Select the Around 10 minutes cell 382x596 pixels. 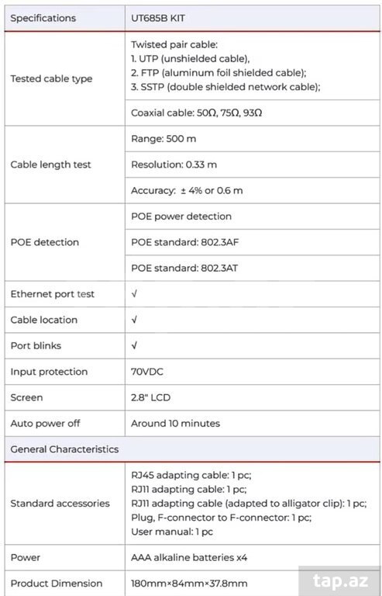click(x=253, y=423)
